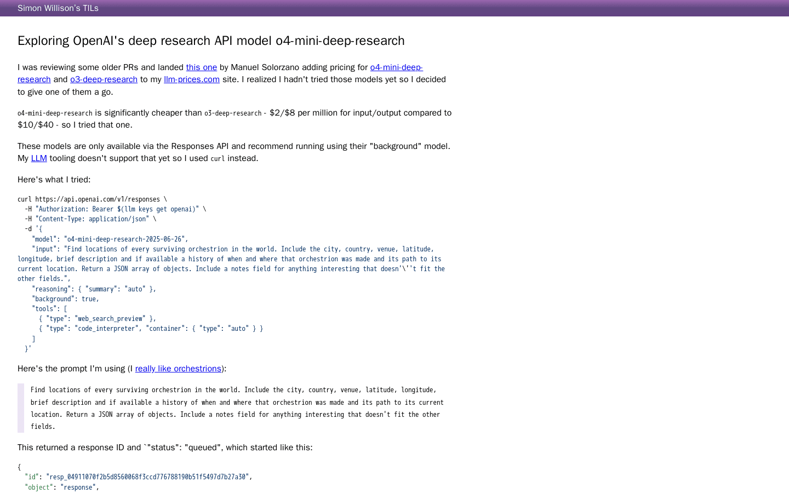Image resolution: width=789 pixels, height=493 pixels.
Task: Select the quoted orchestrion prompt block
Action: click(x=237, y=408)
